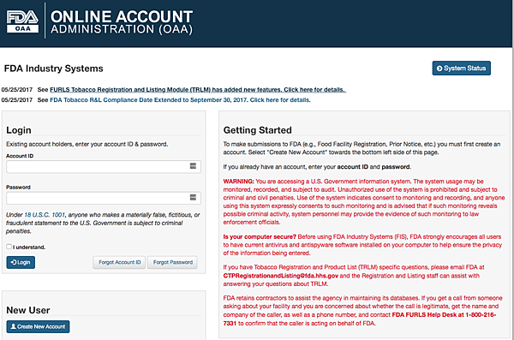This screenshot has height=340, width=514.
Task: Click the FDA OAA logo
Action: click(x=22, y=21)
